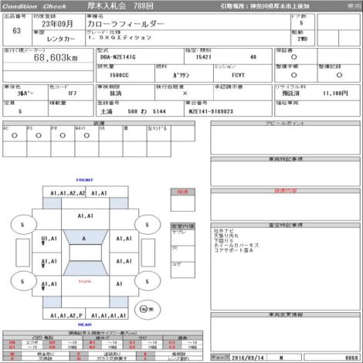Select the Condition Check header title
The height and width of the screenshot is (363, 363).
[34, 6]
